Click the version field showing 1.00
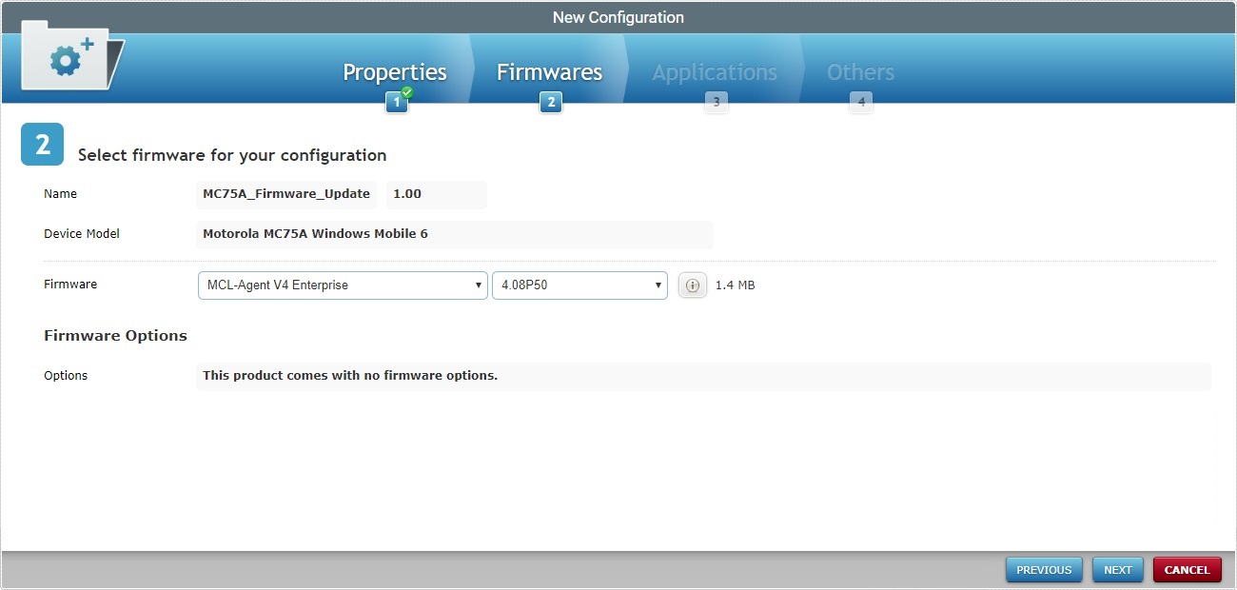 (x=436, y=194)
